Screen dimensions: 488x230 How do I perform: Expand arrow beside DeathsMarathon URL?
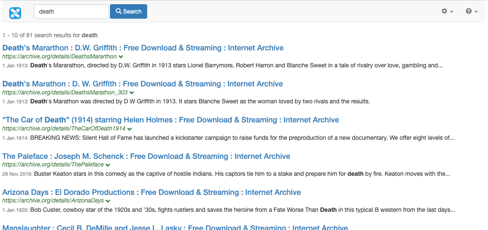(121, 57)
